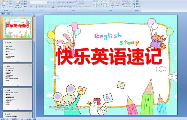Select the Format Painter (格式刷) brush

(x=10, y=7)
